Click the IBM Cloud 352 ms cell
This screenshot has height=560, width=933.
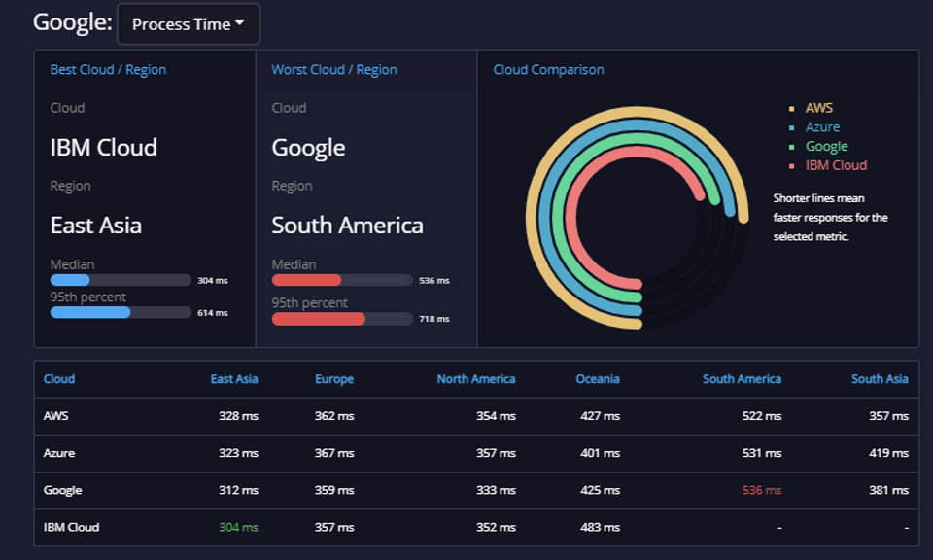click(x=496, y=527)
